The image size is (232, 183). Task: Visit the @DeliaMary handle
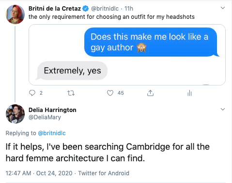(45, 117)
